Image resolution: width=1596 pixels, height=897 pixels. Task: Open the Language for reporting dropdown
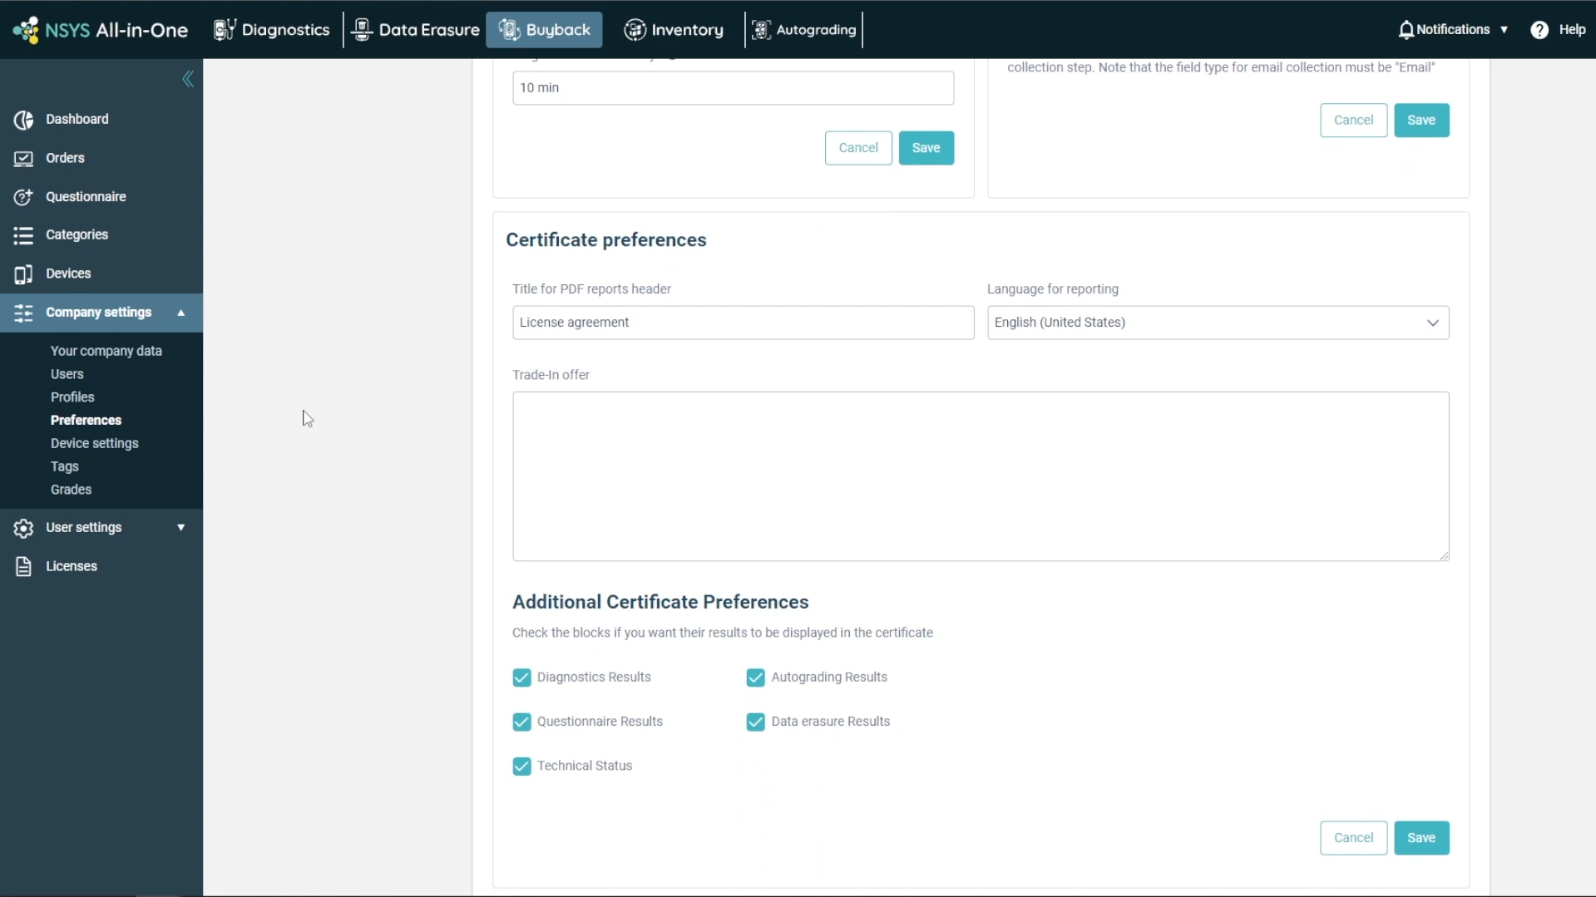point(1218,323)
